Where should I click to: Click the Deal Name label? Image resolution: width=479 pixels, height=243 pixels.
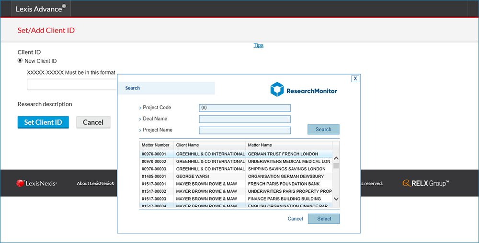155,119
